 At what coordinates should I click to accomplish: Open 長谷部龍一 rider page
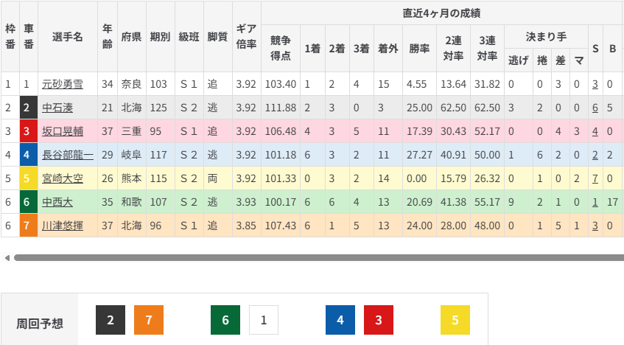[x=67, y=156]
